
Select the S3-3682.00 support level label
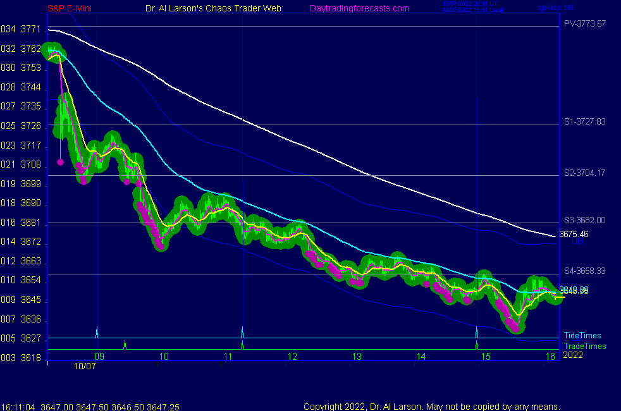pos(584,220)
